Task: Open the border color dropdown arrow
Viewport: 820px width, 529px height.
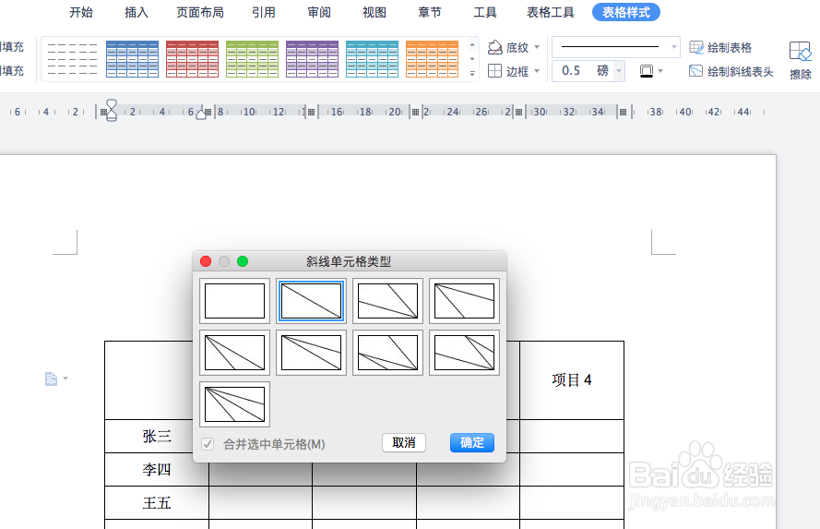Action: click(x=660, y=71)
